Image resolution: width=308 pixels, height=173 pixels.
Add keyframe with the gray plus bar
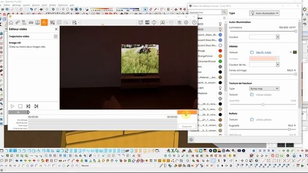tap(18, 112)
